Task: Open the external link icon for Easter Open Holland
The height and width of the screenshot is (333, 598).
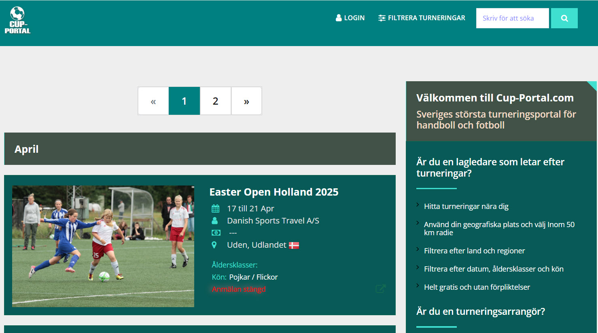Action: click(380, 289)
